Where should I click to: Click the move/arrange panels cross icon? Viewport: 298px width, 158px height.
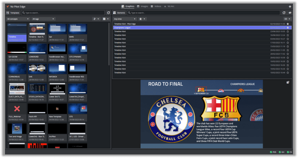click(290, 6)
